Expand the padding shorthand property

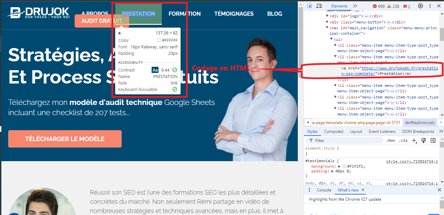(333, 171)
